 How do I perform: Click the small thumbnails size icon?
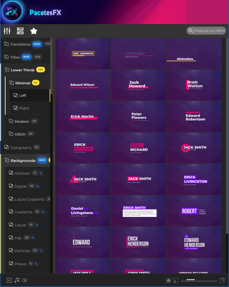tap(176, 280)
